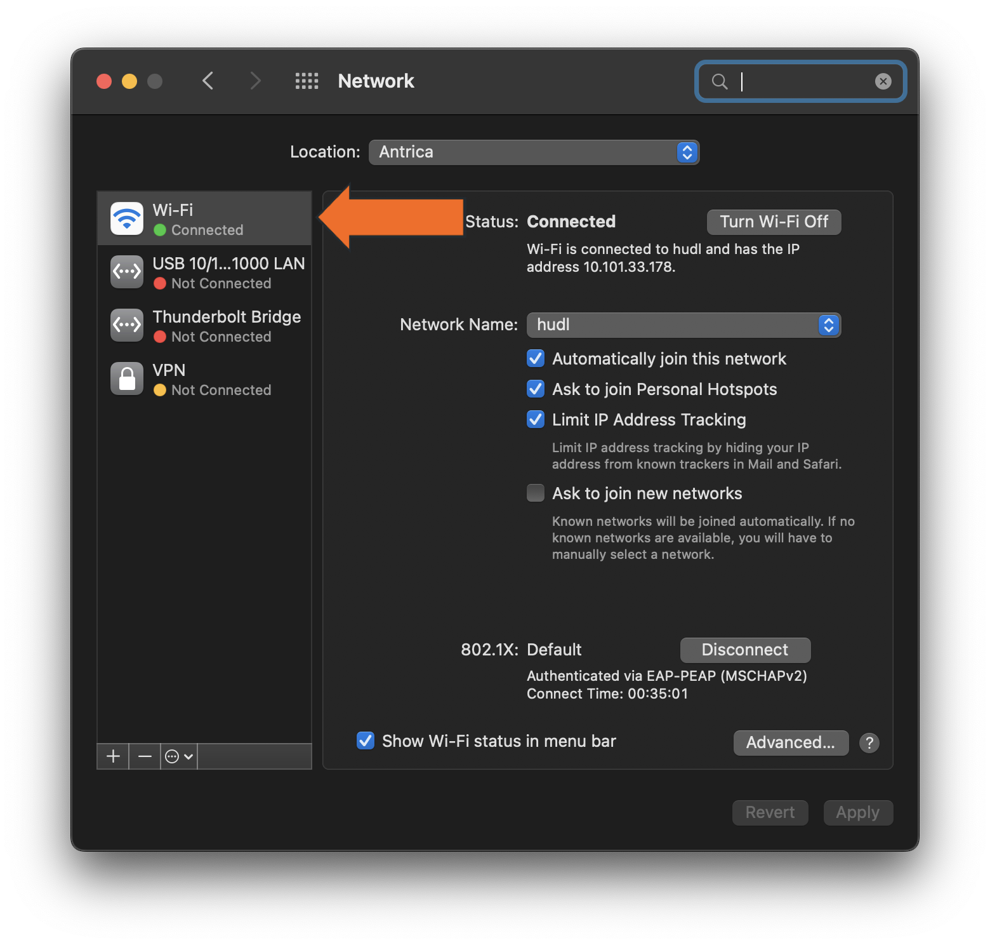The height and width of the screenshot is (945, 990).
Task: Remove selected service using minus icon
Action: point(144,756)
